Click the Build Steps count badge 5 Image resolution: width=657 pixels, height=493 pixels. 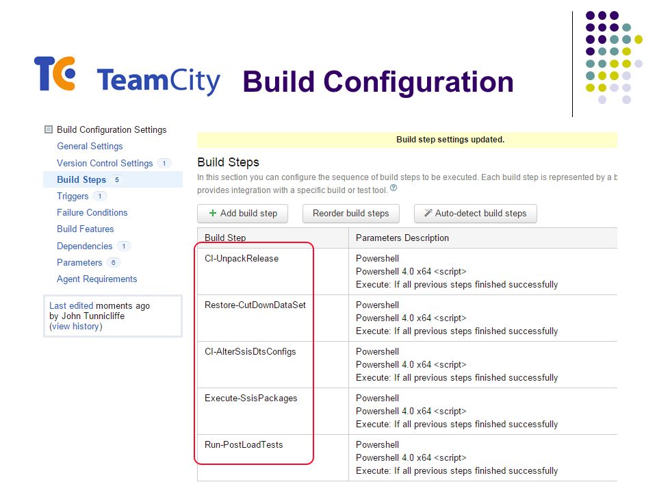point(117,179)
